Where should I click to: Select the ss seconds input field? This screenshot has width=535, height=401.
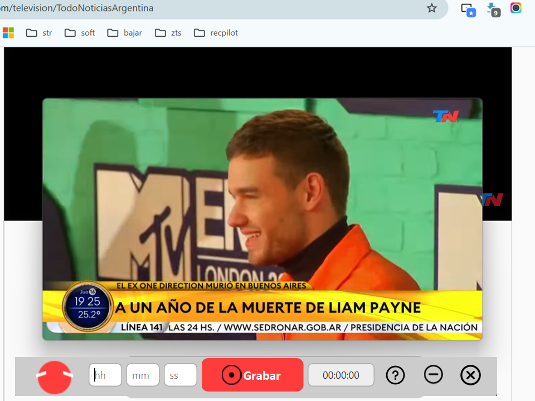180,375
